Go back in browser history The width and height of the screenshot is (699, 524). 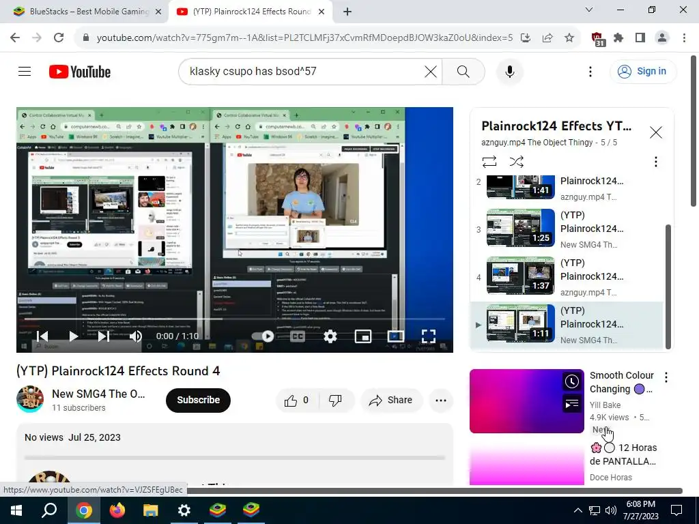tap(15, 38)
